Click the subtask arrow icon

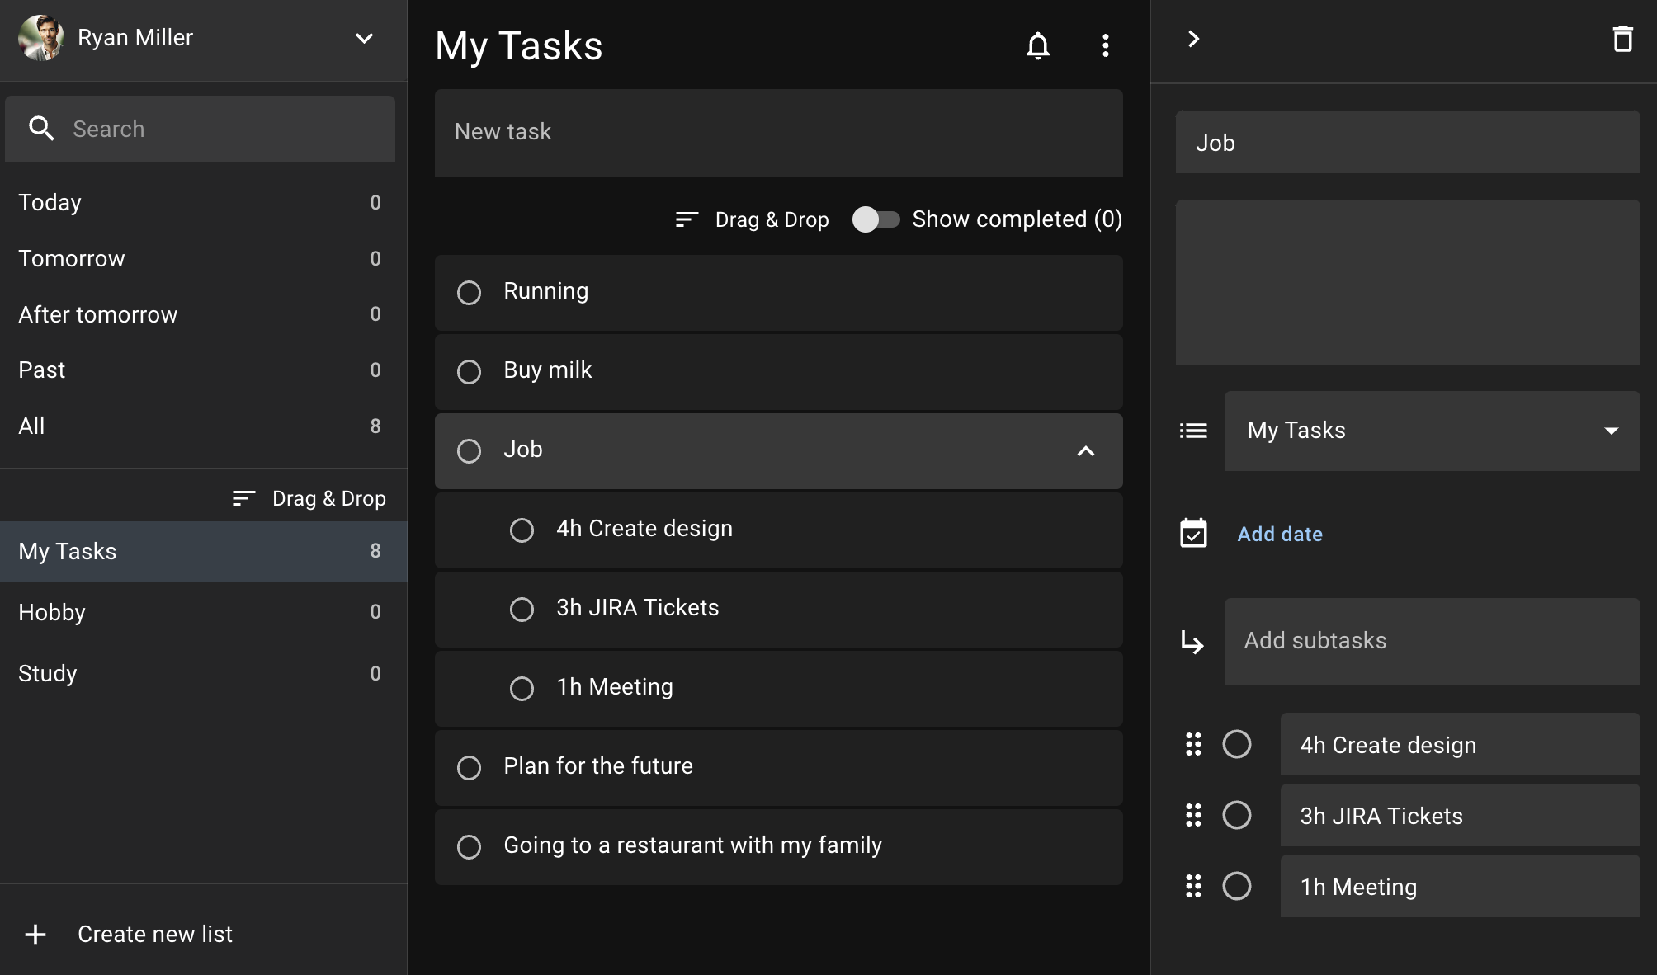1194,643
